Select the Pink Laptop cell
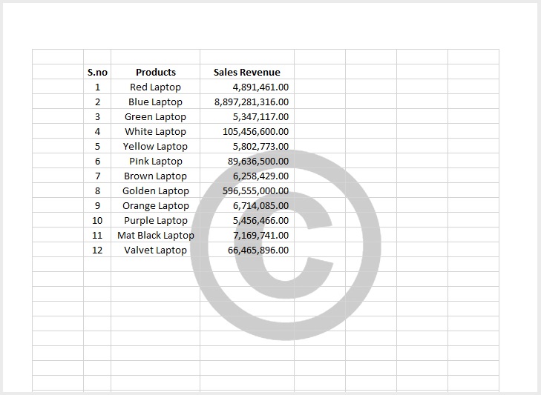The width and height of the screenshot is (541, 395). [x=156, y=161]
